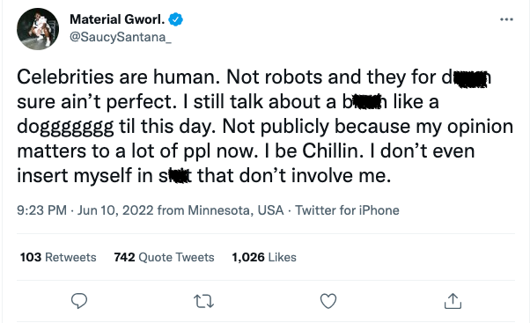Click the Minnesota, USA location text
530x323 pixels.
point(236,210)
